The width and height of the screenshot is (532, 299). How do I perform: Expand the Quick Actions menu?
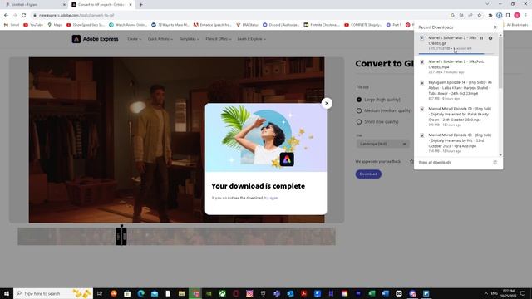point(160,39)
